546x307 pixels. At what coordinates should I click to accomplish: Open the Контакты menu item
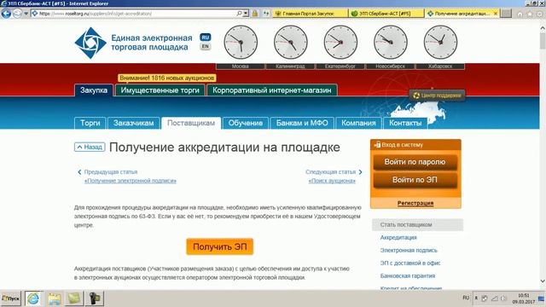pos(405,123)
